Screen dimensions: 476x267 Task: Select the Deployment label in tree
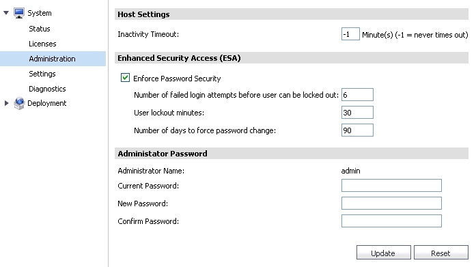46,103
